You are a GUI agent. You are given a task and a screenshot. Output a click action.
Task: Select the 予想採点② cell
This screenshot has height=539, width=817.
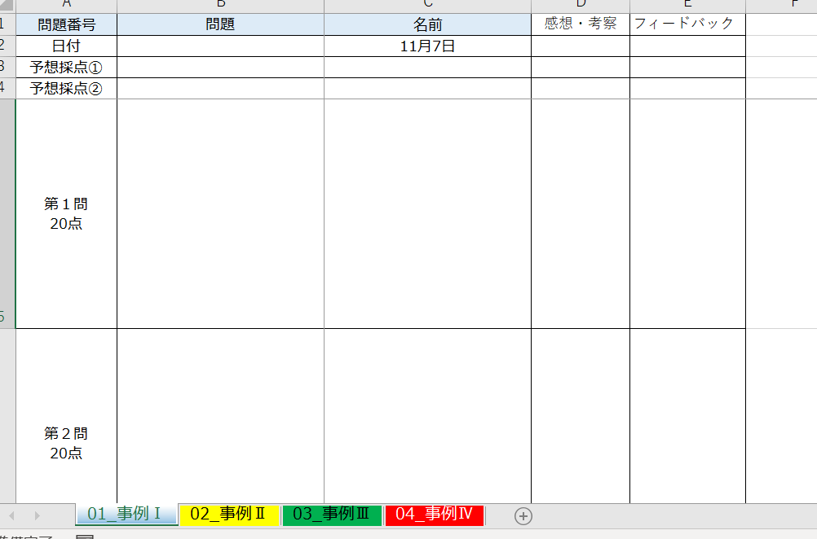click(66, 89)
